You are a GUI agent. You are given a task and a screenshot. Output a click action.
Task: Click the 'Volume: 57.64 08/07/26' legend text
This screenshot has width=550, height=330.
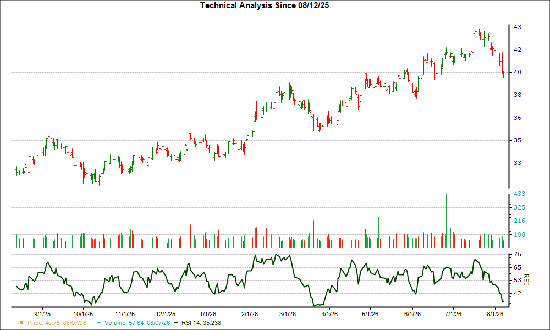137,323
